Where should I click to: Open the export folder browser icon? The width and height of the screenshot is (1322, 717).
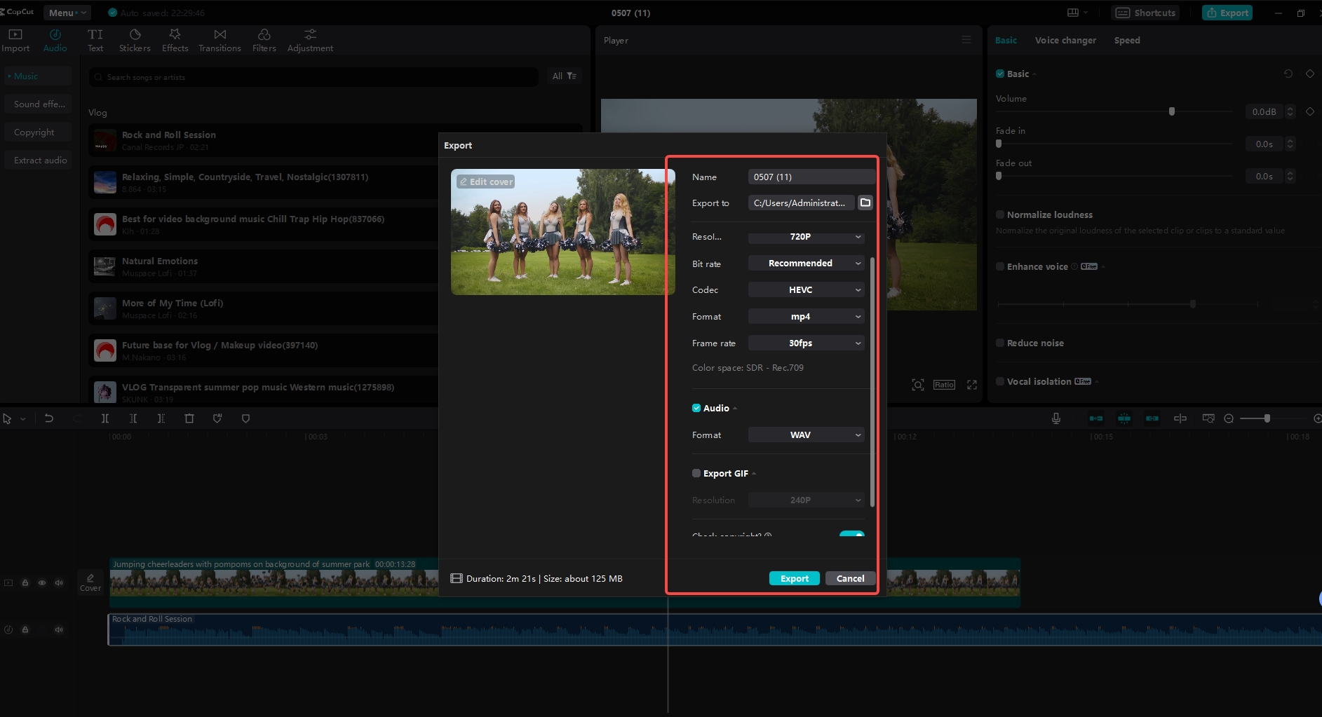(865, 203)
